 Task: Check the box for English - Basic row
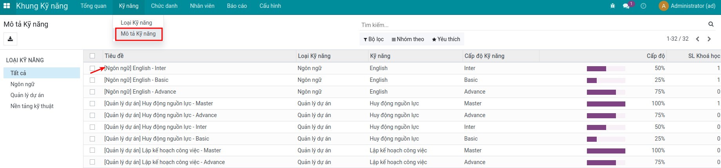[92, 80]
